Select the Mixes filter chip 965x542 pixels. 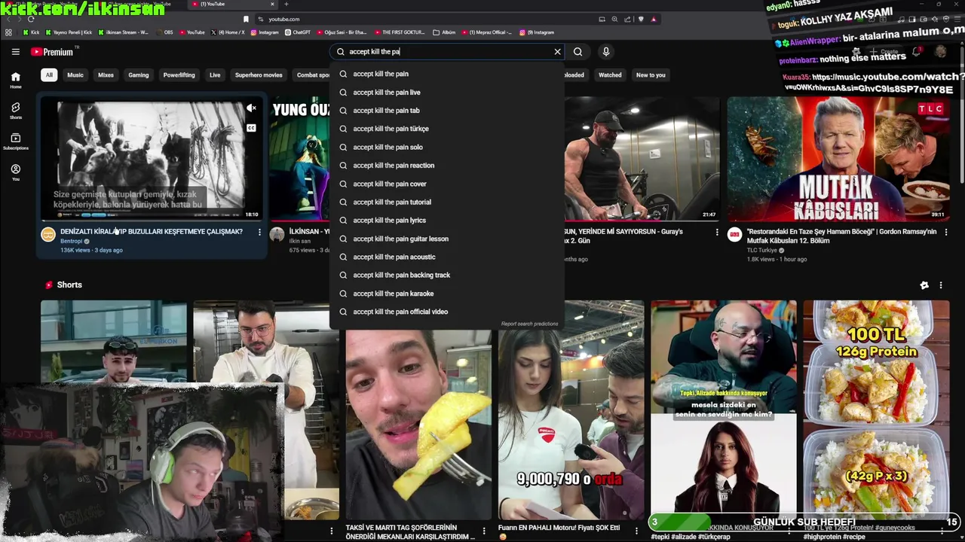pos(106,75)
